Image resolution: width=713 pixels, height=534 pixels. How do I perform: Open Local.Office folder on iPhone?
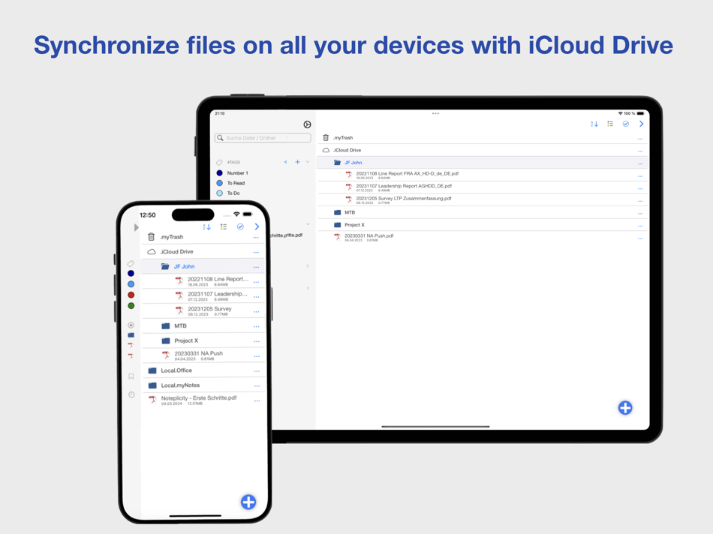pyautogui.click(x=203, y=370)
